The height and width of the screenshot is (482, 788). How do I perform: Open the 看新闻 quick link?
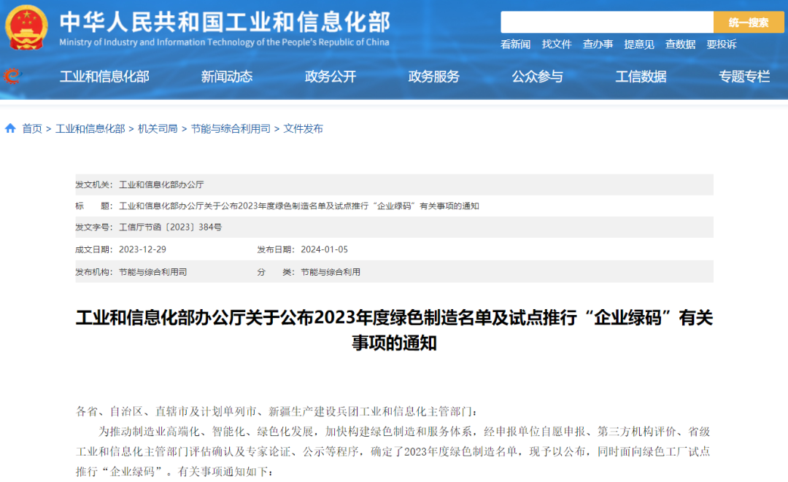point(515,44)
